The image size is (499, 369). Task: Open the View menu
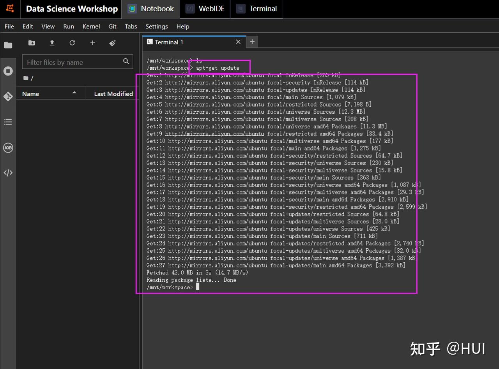(x=48, y=26)
